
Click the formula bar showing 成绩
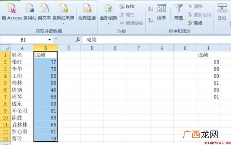pos(156,40)
